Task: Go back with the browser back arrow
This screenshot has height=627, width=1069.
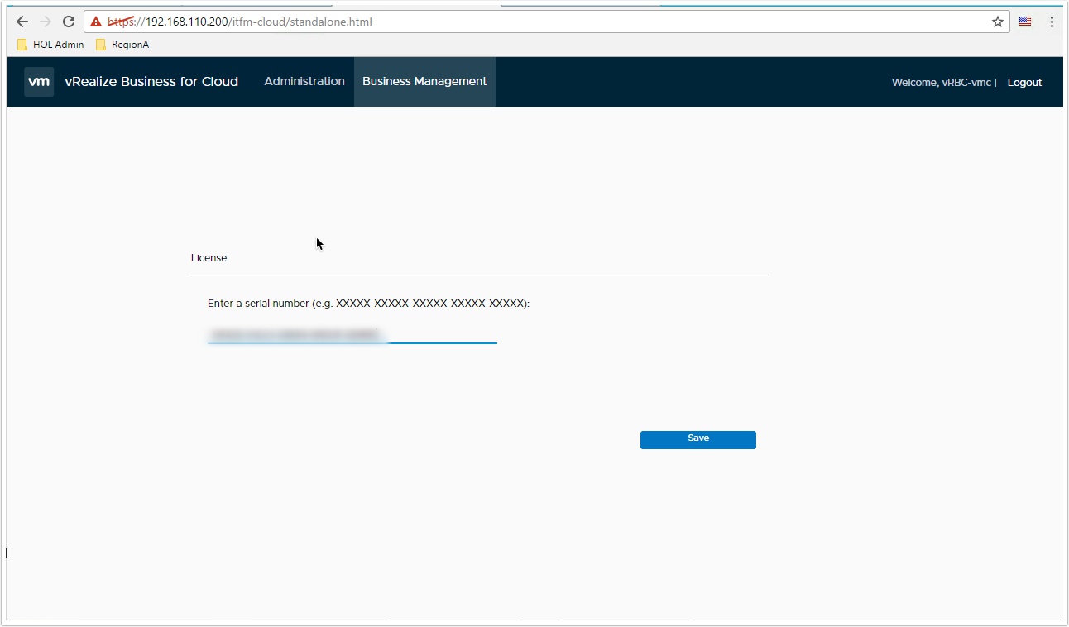Action: coord(22,22)
